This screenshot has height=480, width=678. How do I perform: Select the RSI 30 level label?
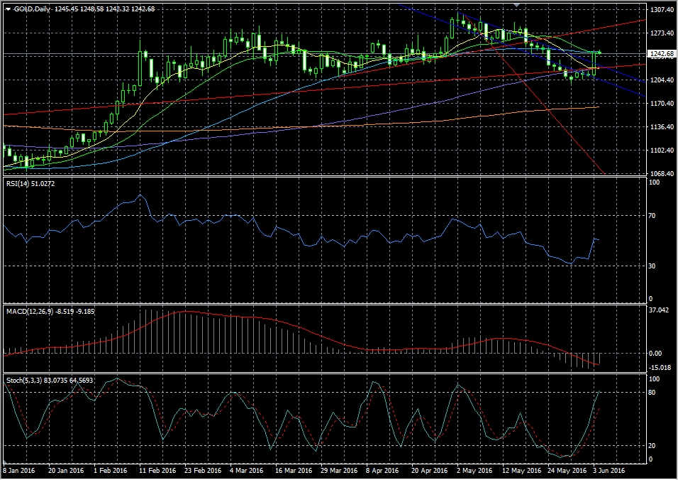click(653, 266)
